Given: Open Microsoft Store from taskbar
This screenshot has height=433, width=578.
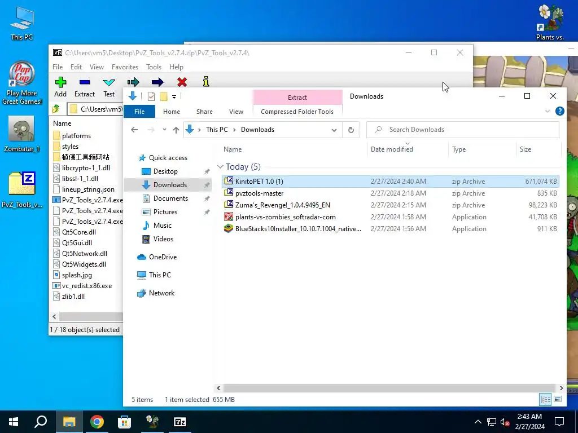Looking at the screenshot, I should [x=124, y=422].
